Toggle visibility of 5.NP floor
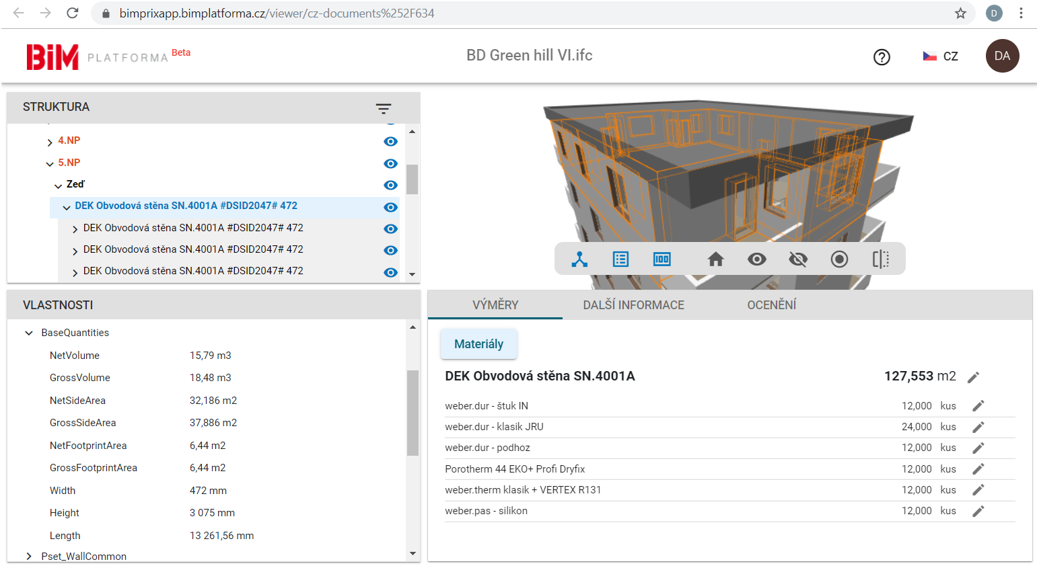 click(x=390, y=164)
